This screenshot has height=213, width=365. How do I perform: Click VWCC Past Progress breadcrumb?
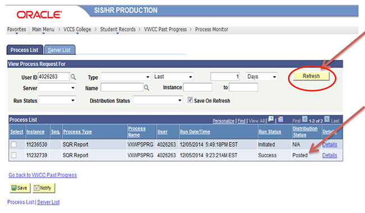pyautogui.click(x=165, y=30)
